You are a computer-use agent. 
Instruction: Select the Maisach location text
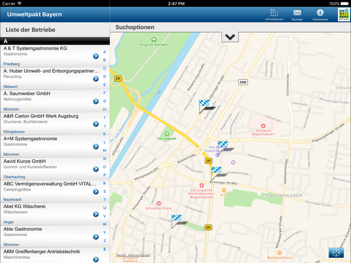click(x=11, y=87)
